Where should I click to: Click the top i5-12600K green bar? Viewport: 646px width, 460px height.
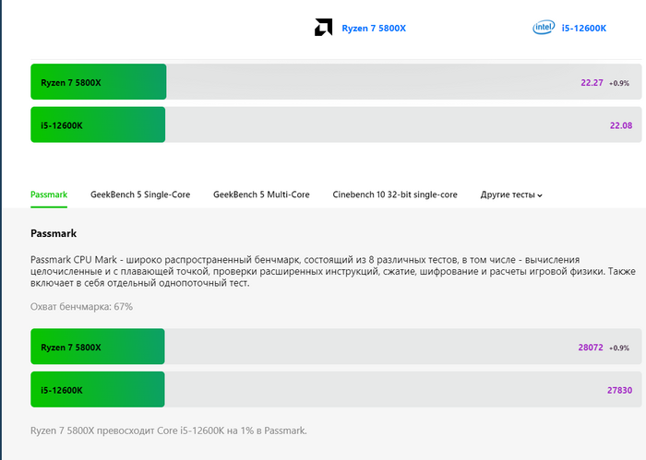98,124
